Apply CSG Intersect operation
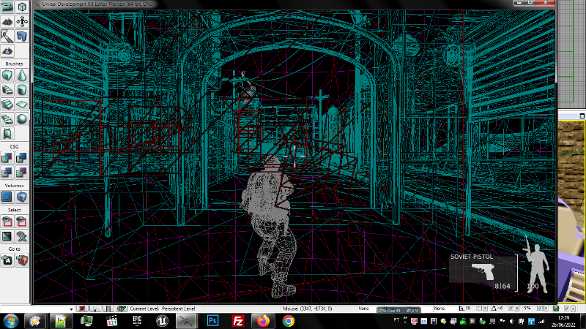The width and height of the screenshot is (586, 329). [7, 173]
